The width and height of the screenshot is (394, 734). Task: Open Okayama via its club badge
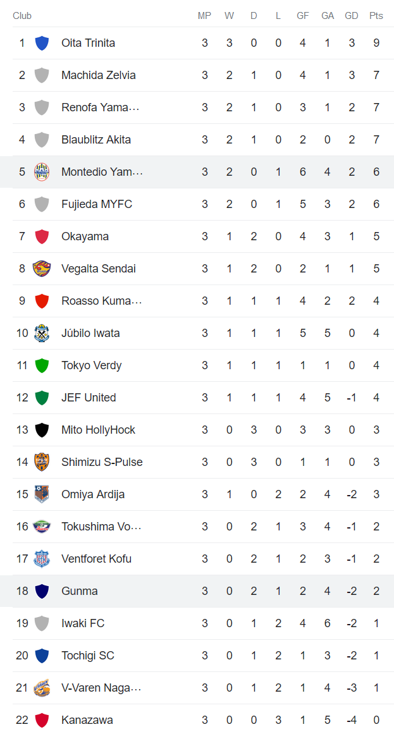pos(42,236)
